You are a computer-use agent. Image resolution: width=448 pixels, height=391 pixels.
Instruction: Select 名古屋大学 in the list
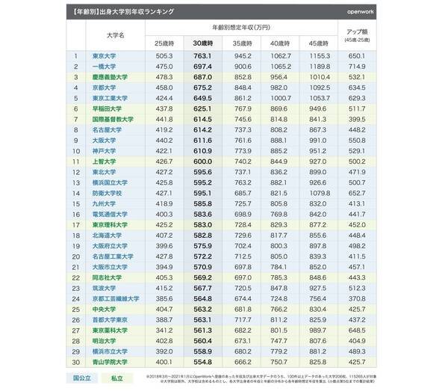(x=107, y=130)
